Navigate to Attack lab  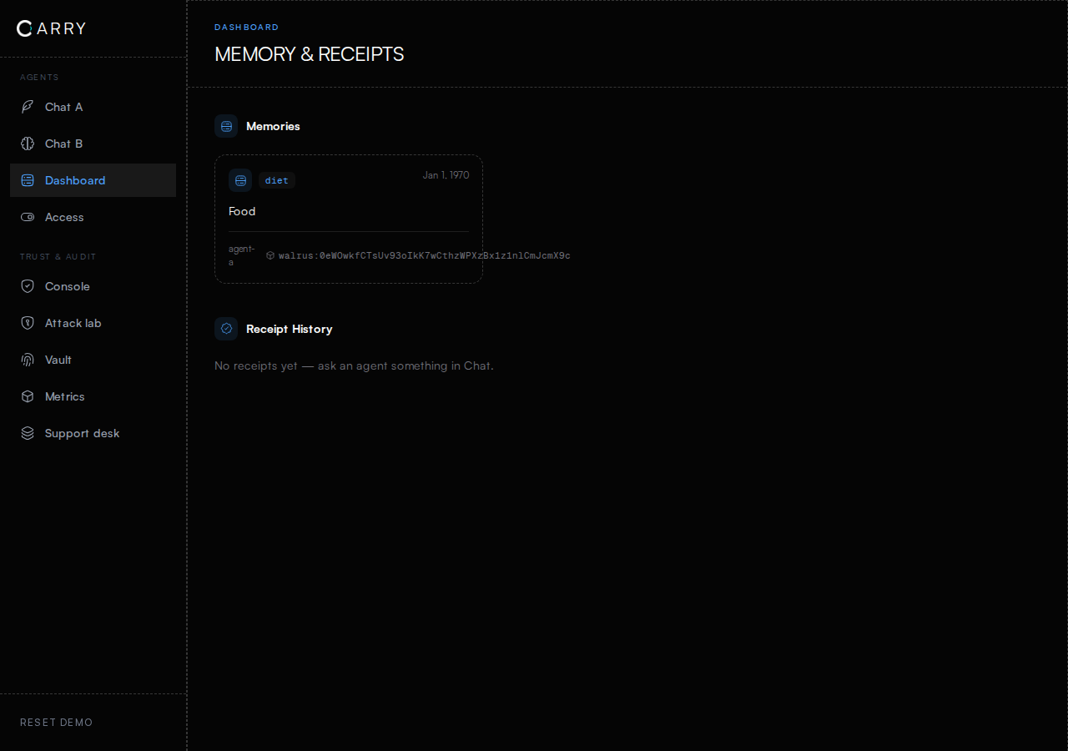(x=93, y=323)
